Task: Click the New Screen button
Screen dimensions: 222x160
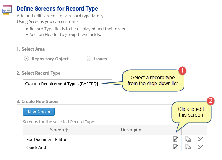Action: [39, 112]
